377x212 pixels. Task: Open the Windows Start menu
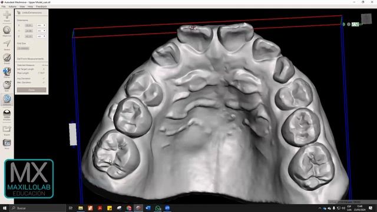(4, 208)
